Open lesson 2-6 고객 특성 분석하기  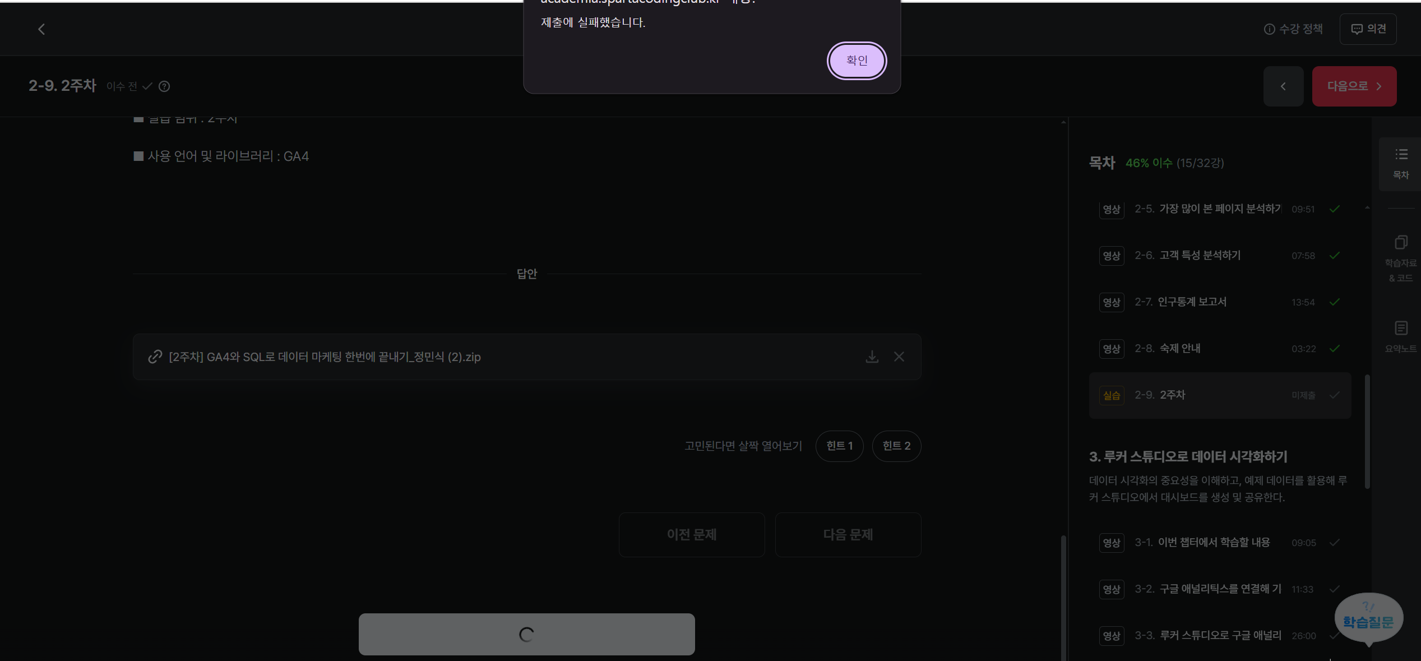click(x=1220, y=256)
